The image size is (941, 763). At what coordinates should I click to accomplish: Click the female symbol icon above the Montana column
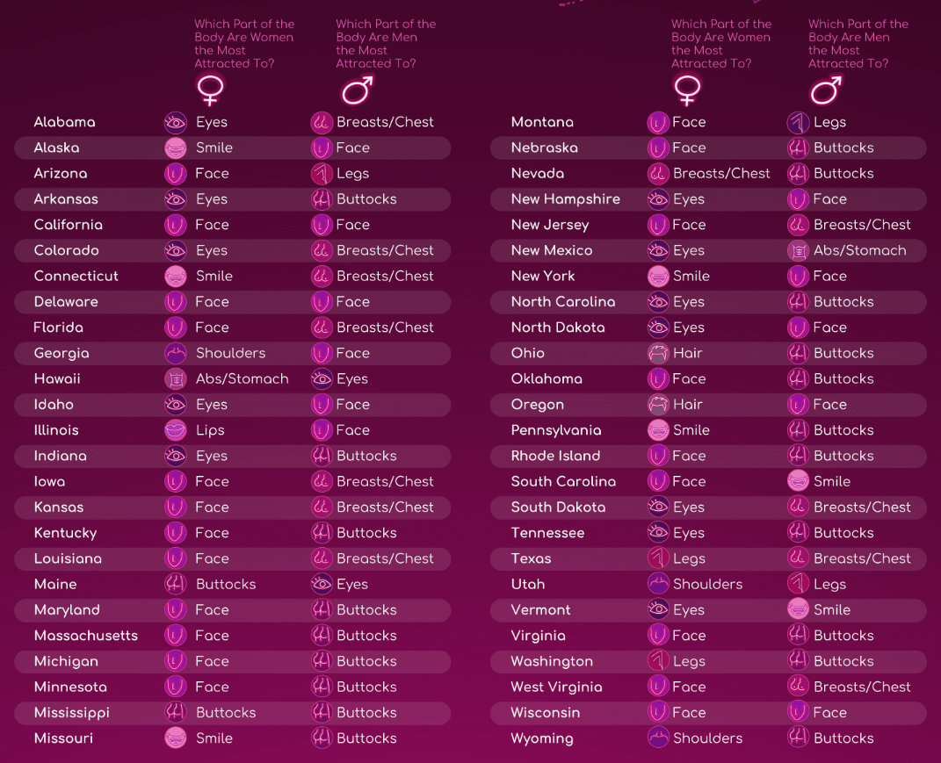(687, 90)
